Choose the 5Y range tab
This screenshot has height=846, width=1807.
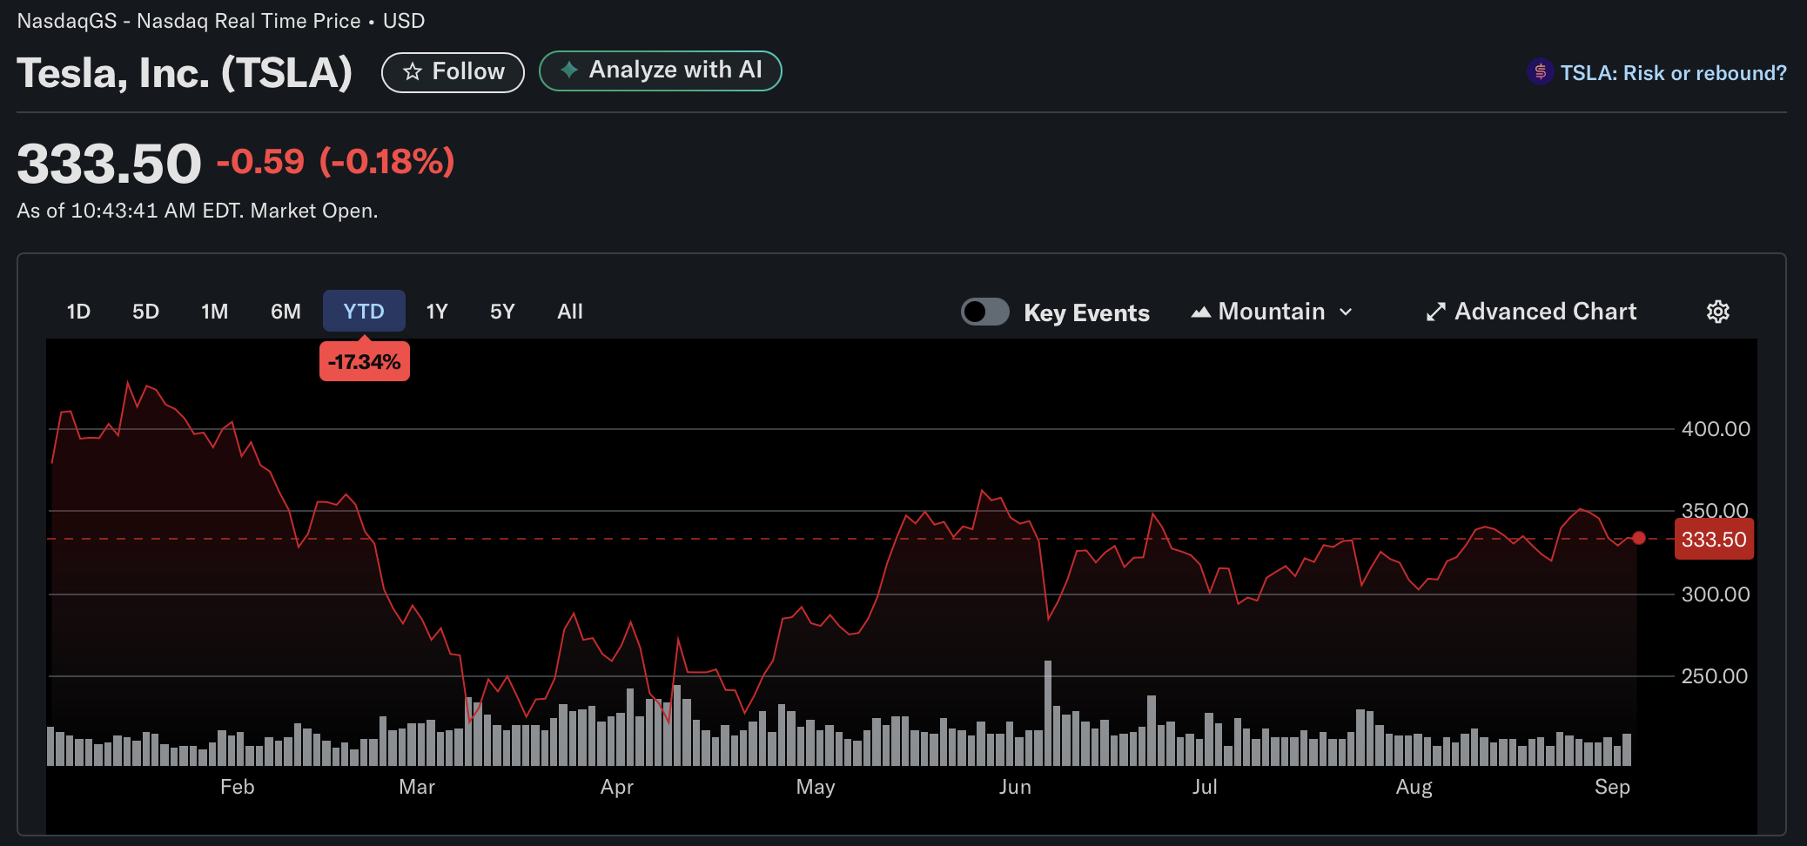point(502,312)
